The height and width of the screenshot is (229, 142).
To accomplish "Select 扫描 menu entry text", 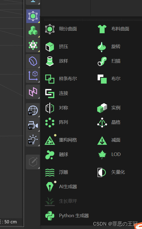I will (x=116, y=61).
